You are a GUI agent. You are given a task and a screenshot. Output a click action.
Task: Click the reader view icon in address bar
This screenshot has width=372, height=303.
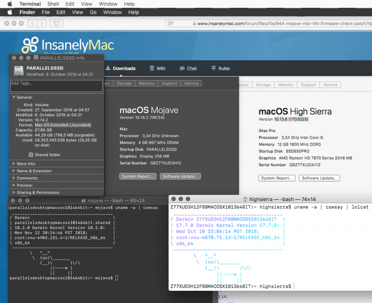point(171,23)
